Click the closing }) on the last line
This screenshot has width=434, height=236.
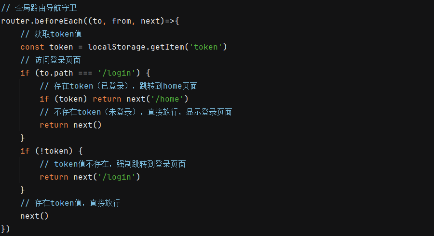point(5,228)
